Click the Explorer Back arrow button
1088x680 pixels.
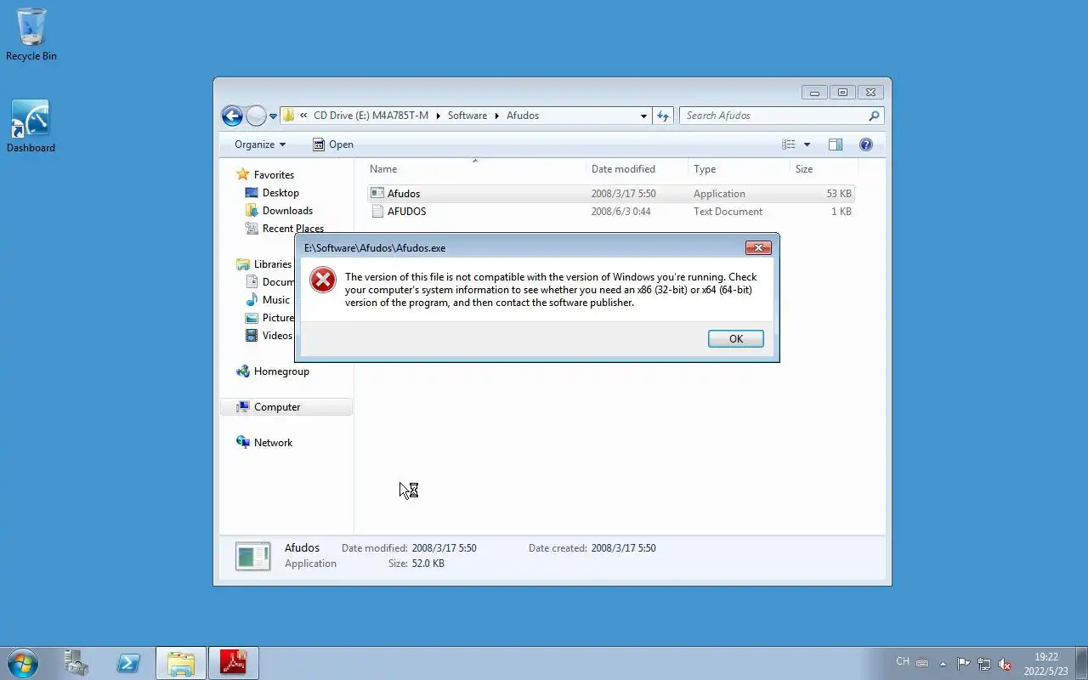(x=231, y=116)
